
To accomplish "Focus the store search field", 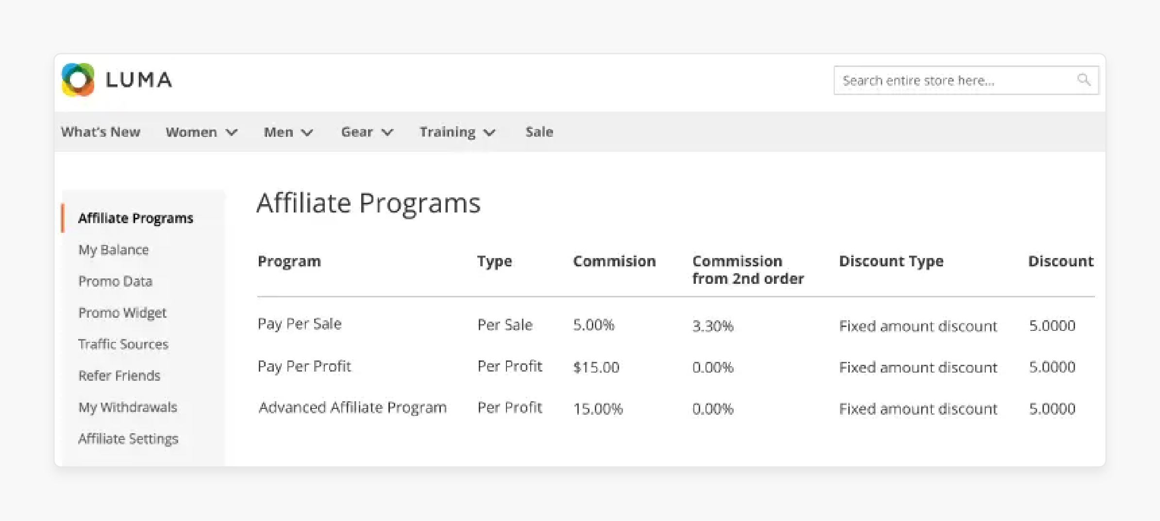I will pyautogui.click(x=966, y=80).
